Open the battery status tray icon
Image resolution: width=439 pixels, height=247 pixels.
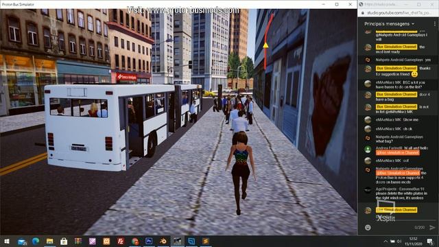coord(392,242)
